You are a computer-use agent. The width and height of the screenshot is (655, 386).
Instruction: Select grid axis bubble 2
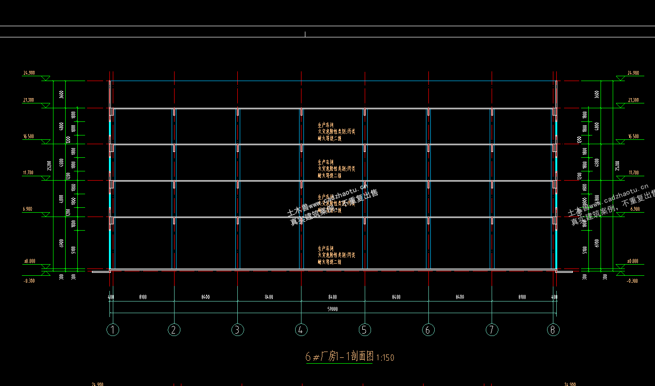point(174,330)
